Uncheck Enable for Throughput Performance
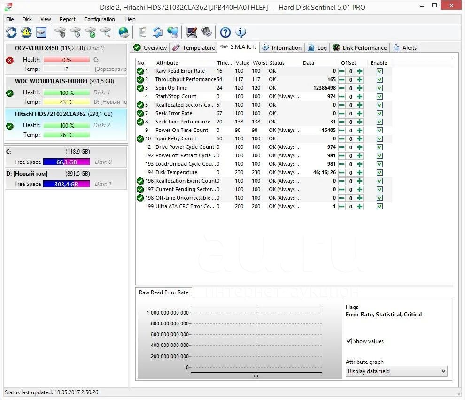The height and width of the screenshot is (400, 465). coord(380,80)
